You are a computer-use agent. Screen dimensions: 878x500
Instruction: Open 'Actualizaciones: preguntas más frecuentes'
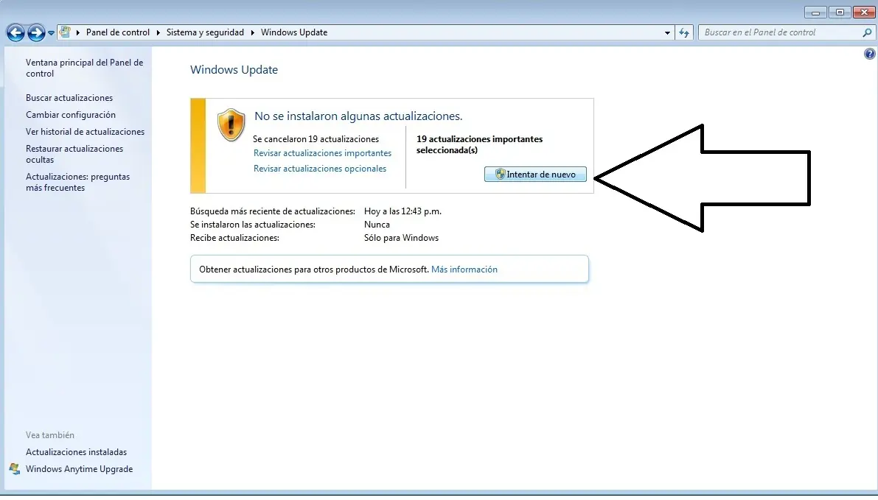point(78,183)
